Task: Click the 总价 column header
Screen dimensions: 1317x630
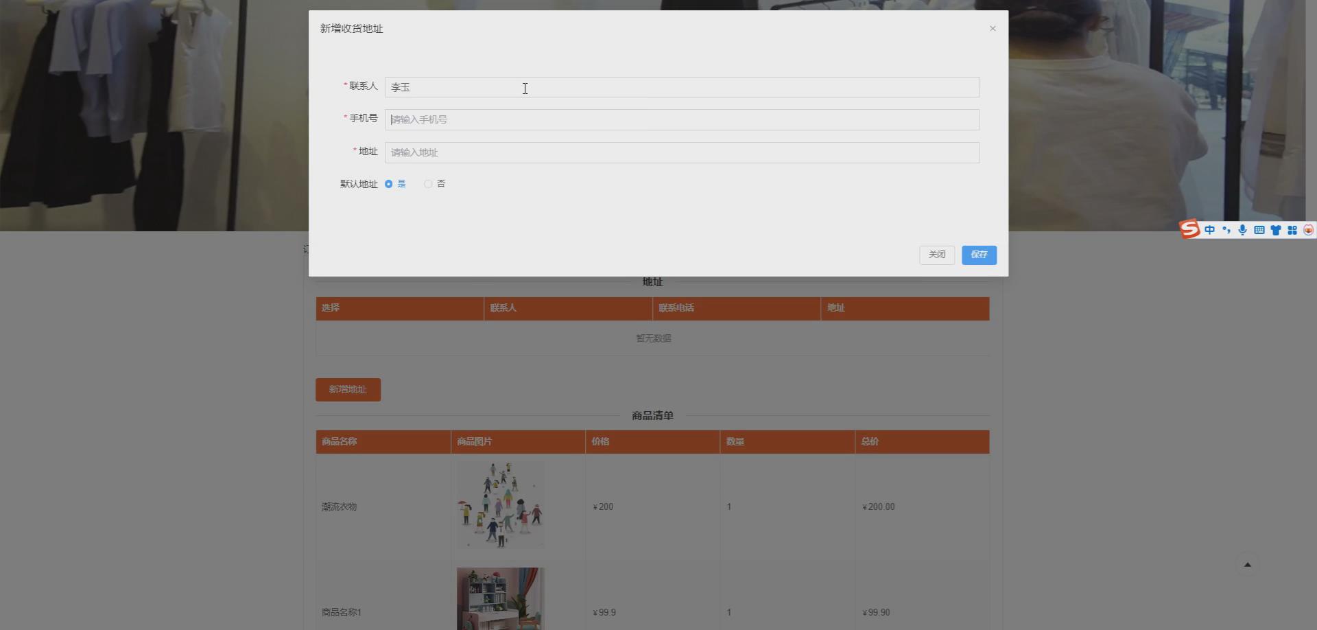Action: pos(922,442)
